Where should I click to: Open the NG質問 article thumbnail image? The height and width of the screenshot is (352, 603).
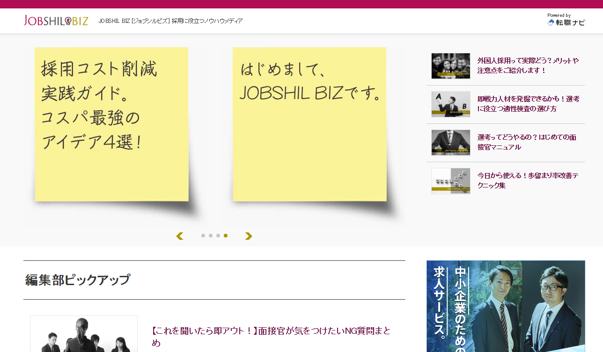pyautogui.click(x=84, y=334)
